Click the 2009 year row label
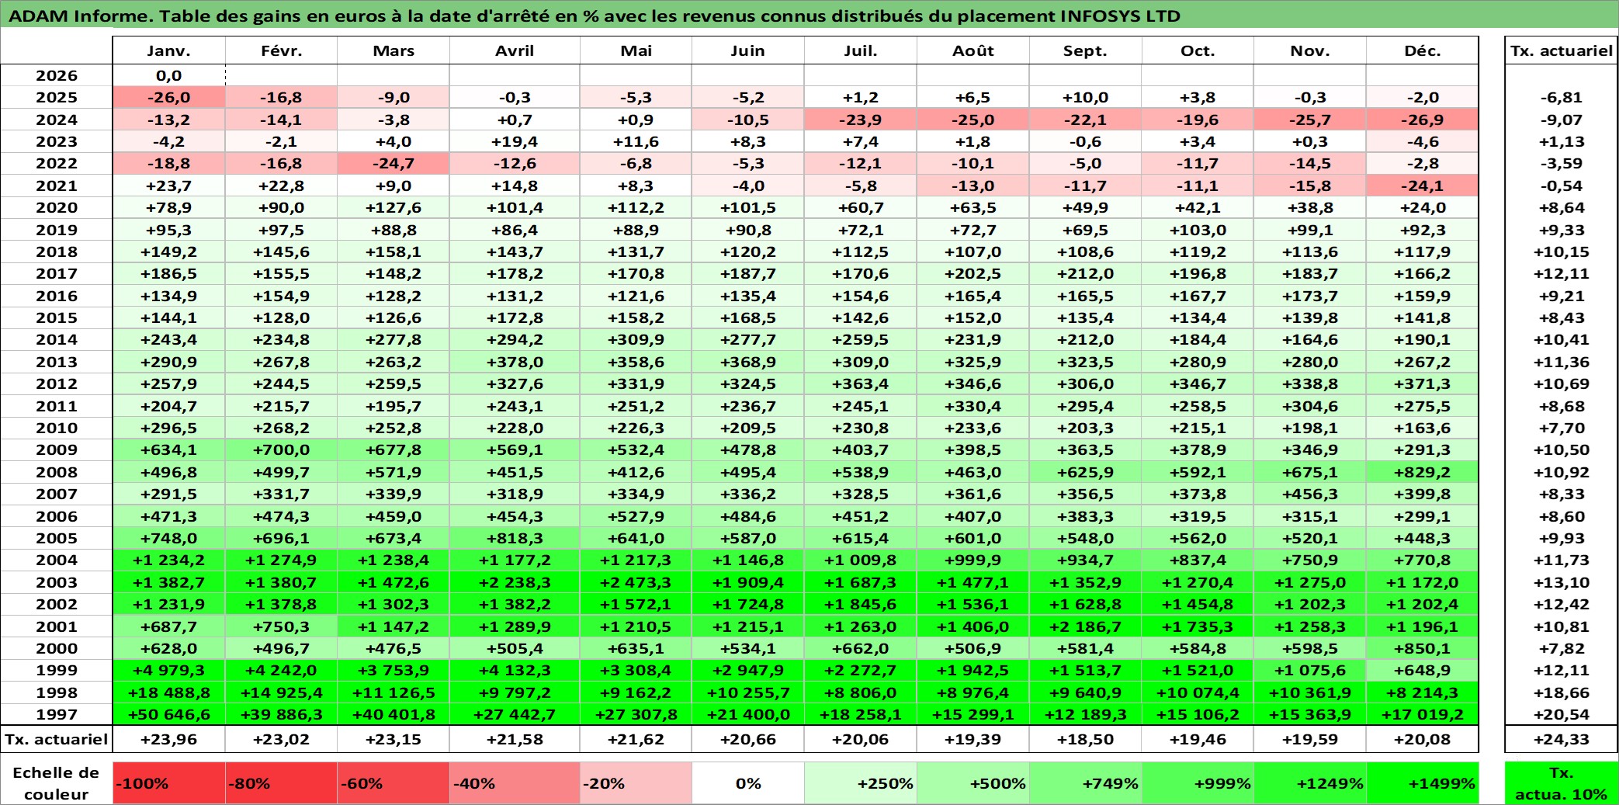 [x=57, y=450]
